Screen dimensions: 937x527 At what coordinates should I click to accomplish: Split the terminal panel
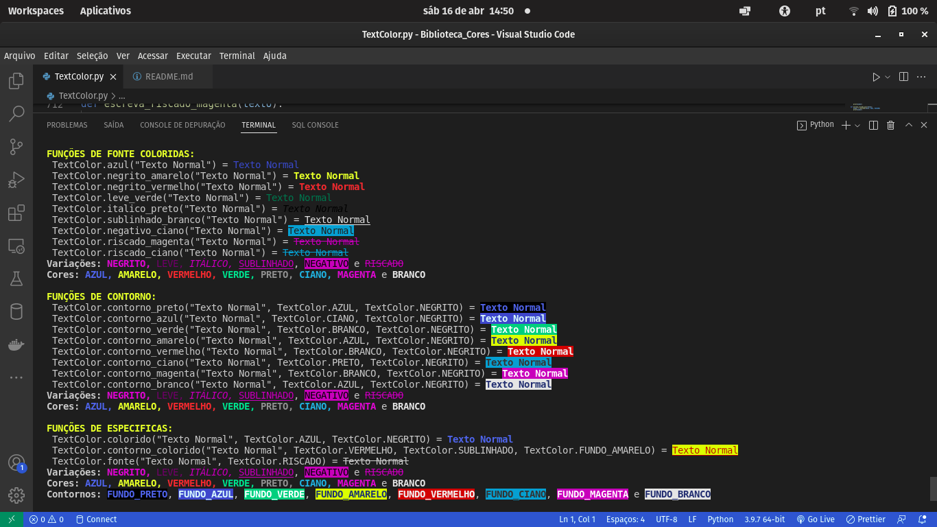click(873, 125)
